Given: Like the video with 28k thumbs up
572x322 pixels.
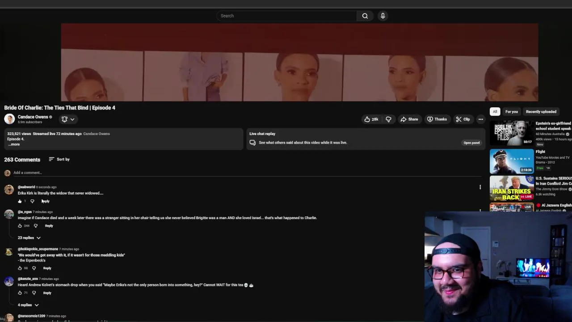Looking at the screenshot, I should (x=371, y=119).
